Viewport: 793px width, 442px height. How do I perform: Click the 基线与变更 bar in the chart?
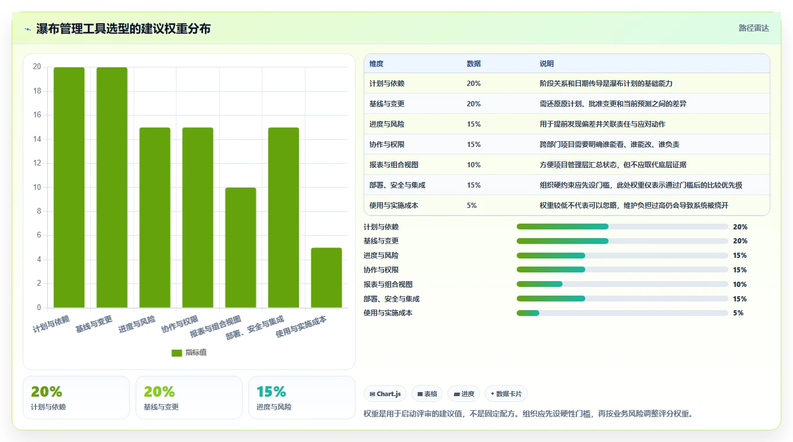(x=112, y=188)
